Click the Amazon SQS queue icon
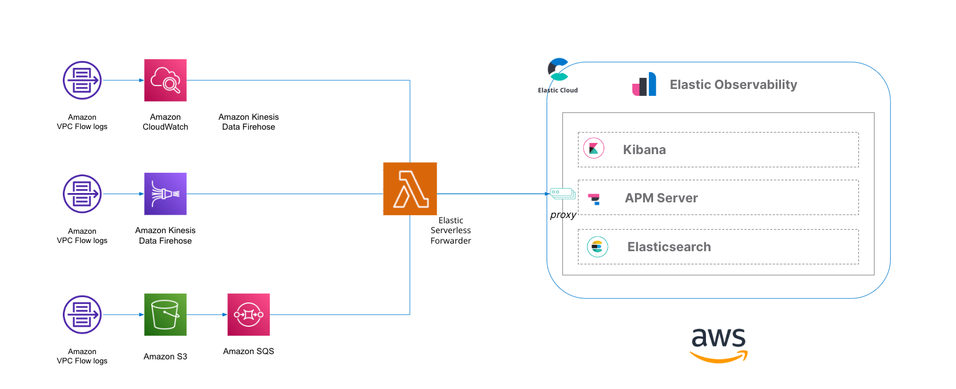 (x=248, y=315)
